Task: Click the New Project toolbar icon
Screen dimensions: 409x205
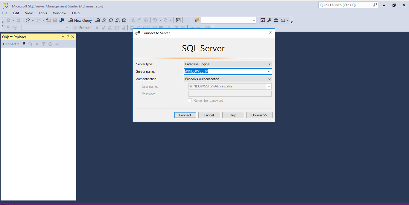Action: pos(28,20)
